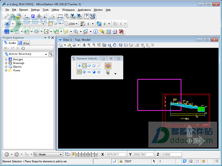This screenshot has height=166, width=222.
Task: Toggle Disable Handles button in Element Selection
Action: point(108,66)
